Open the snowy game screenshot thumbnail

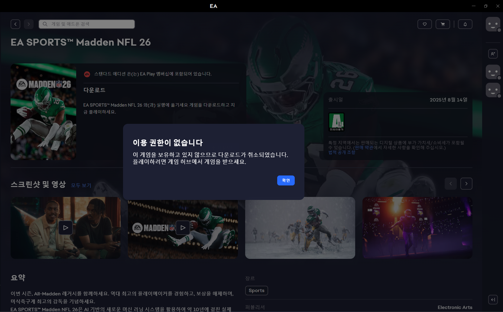(x=300, y=228)
